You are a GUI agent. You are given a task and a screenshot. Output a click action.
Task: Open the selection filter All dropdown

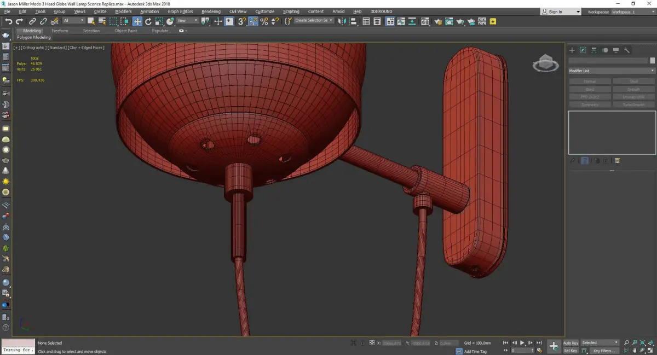[x=73, y=21]
